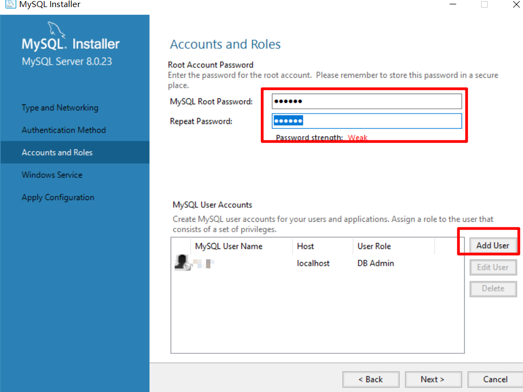Viewport: 523px width, 392px height.
Task: Go to the Apply Configuration step
Action: pyautogui.click(x=58, y=197)
